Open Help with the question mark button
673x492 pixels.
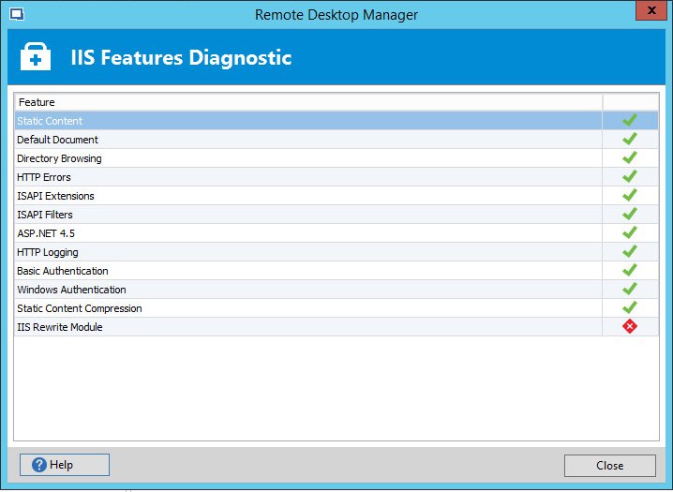65,465
